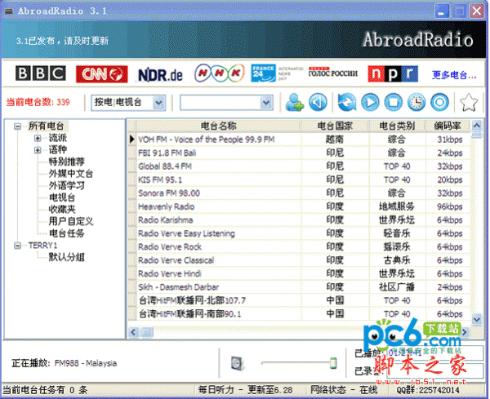This screenshot has height=399, width=490.
Task: Select 台湾HitFM联播网-北部107.7 station
Action: click(x=300, y=300)
